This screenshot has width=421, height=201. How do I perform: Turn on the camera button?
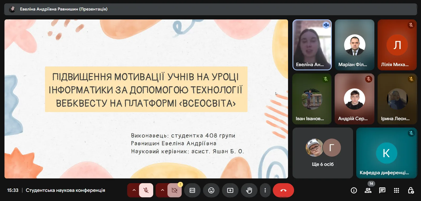175,190
